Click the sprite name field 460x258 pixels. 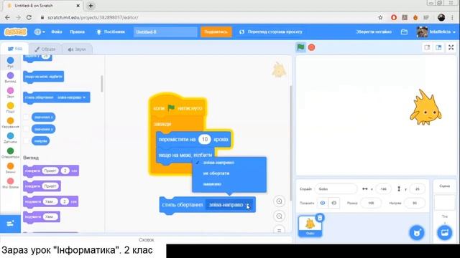coord(336,189)
